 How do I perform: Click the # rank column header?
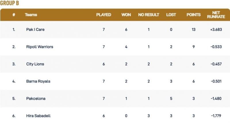tap(14, 15)
